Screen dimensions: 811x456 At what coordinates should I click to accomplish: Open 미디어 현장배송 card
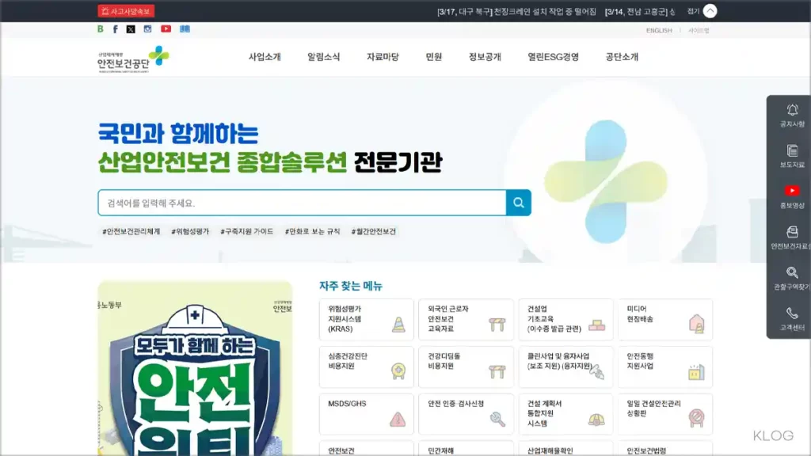(x=665, y=320)
